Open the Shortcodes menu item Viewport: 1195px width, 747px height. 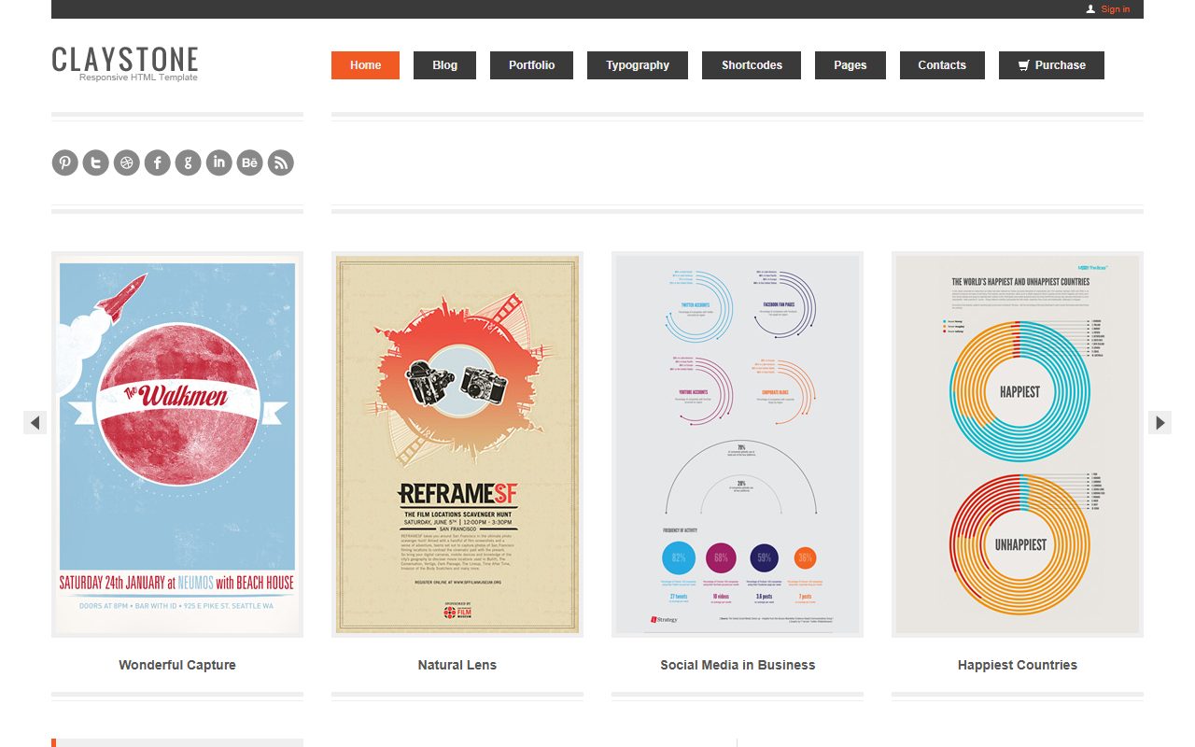click(x=752, y=65)
